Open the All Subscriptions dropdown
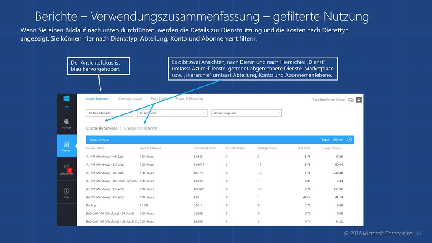 246,113
